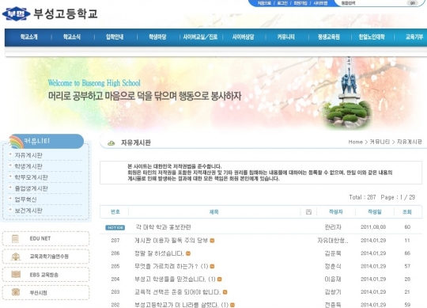The width and height of the screenshot is (427, 308).
Task: Click the cloud icon beside 자유게시판 heading
Action: (x=111, y=143)
